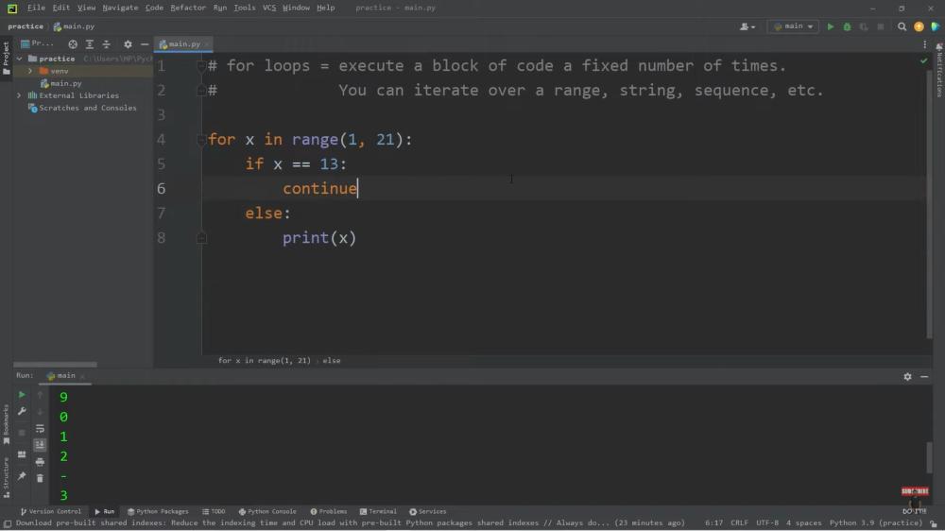
Task: Rerun main in the Run panel
Action: [x=22, y=394]
